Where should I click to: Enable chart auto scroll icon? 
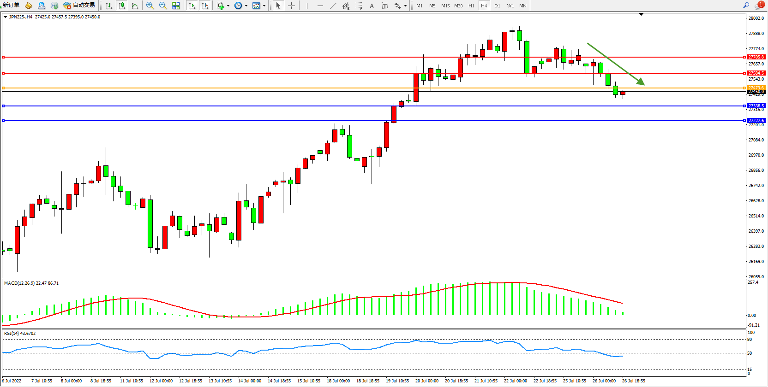pyautogui.click(x=192, y=6)
